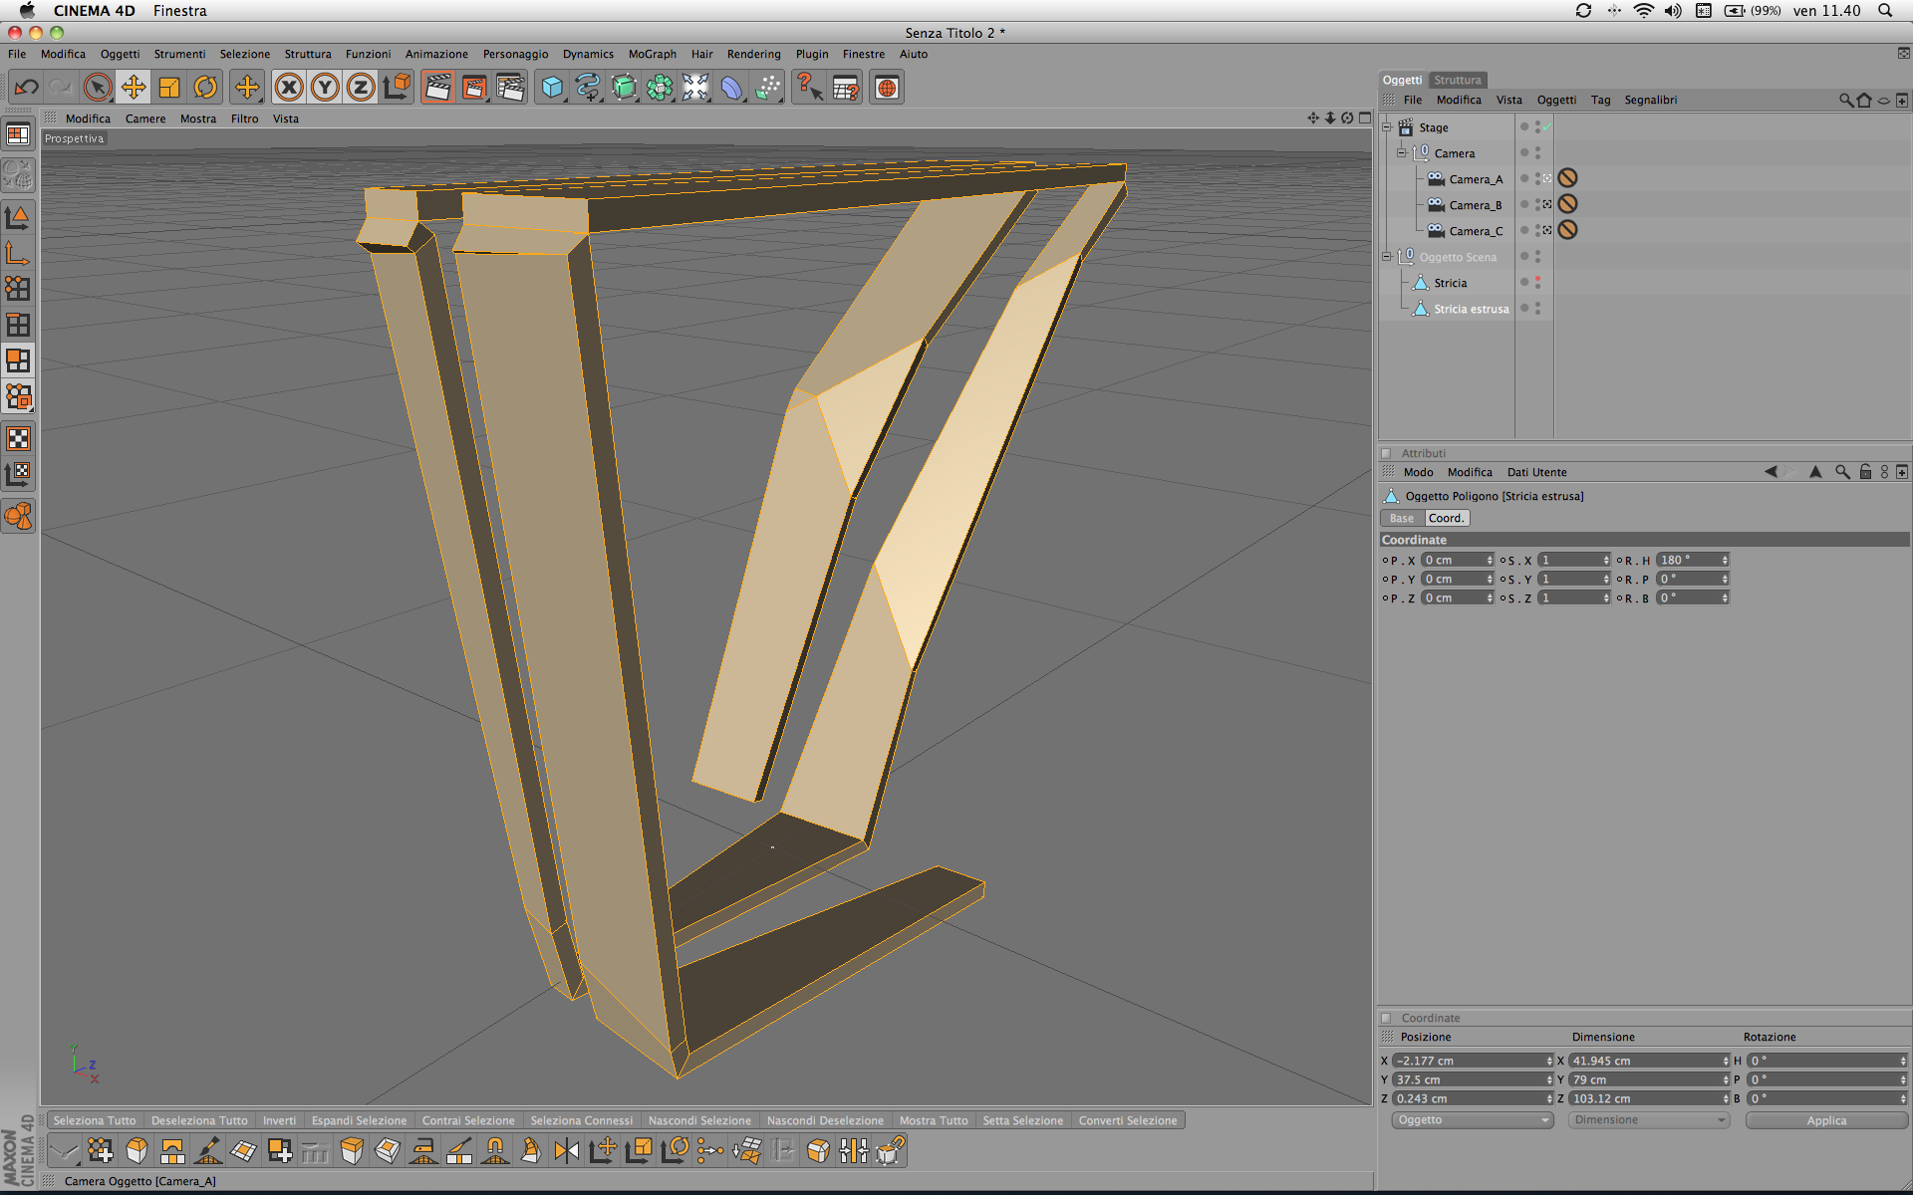Lock the Z axis
Image resolution: width=1913 pixels, height=1195 pixels.
pyautogui.click(x=360, y=88)
